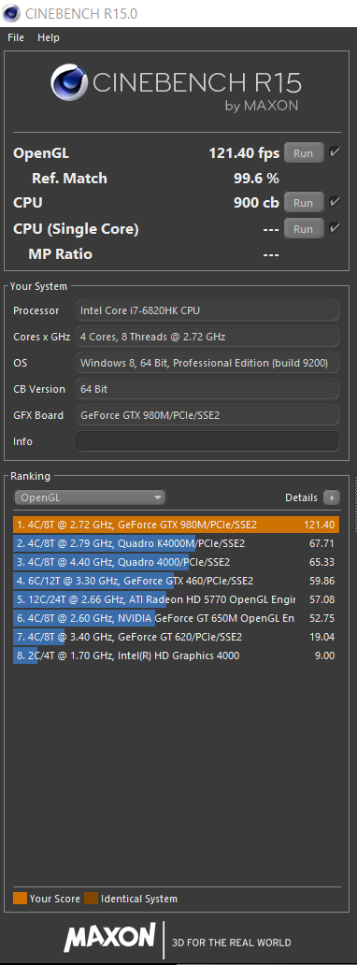Toggle the CPU Single Core checkbox
The image size is (357, 965).
(x=335, y=228)
